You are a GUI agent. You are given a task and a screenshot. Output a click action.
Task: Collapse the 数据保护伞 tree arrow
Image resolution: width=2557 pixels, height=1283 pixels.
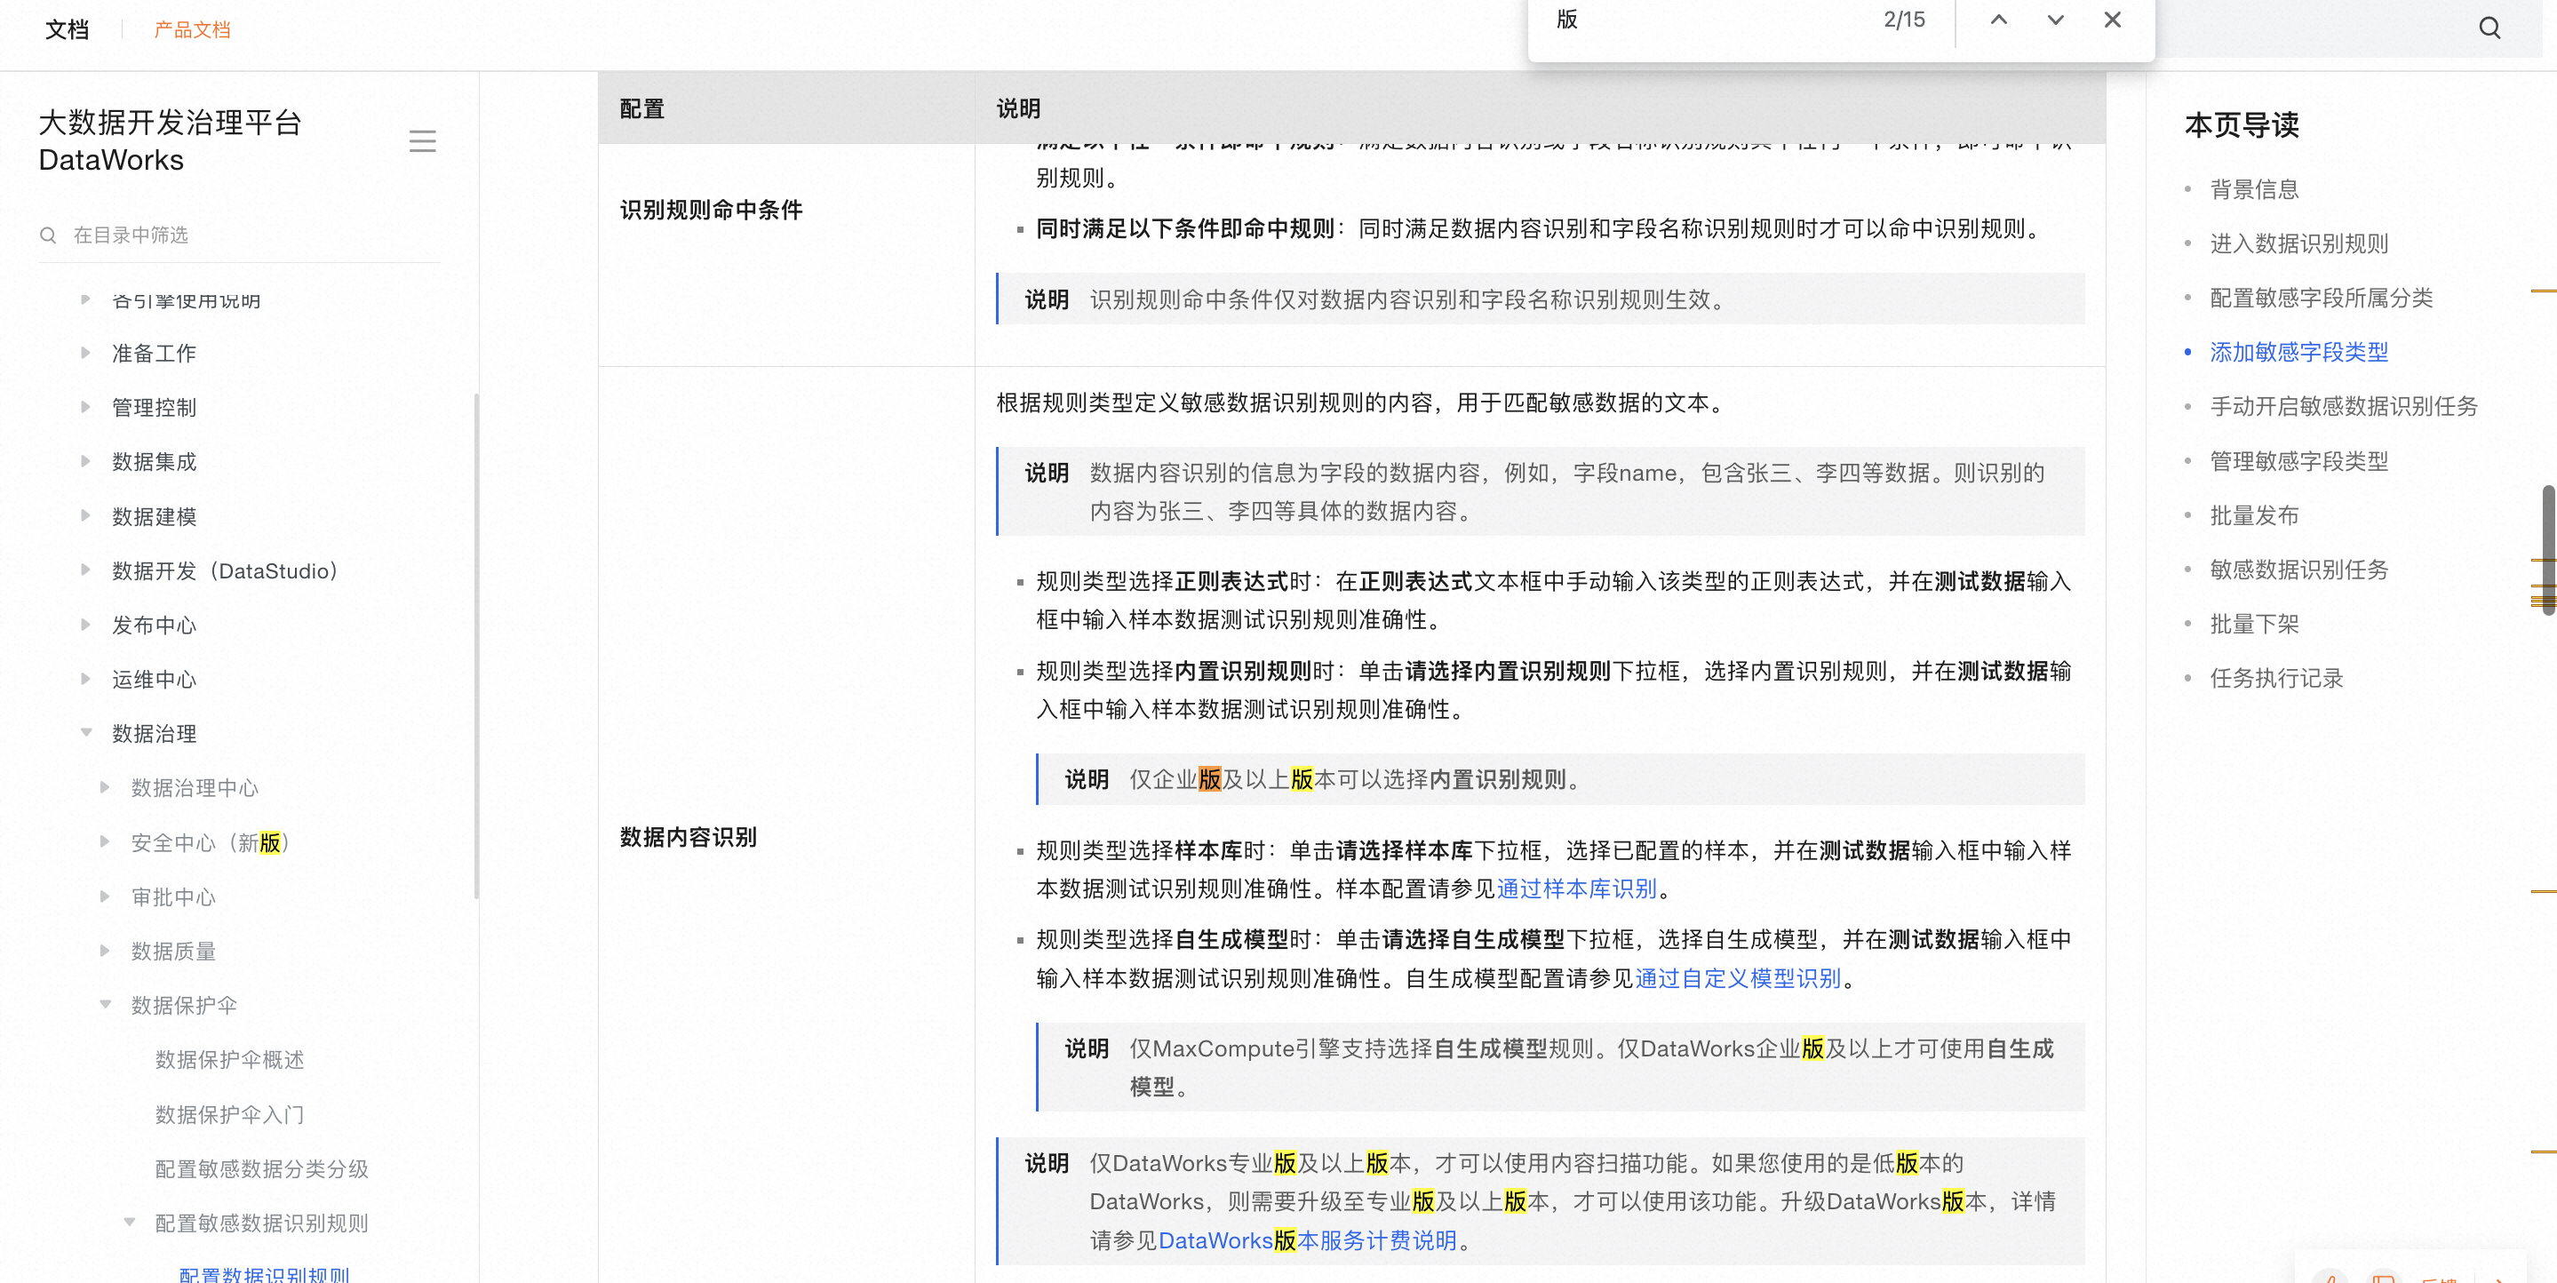(105, 1005)
